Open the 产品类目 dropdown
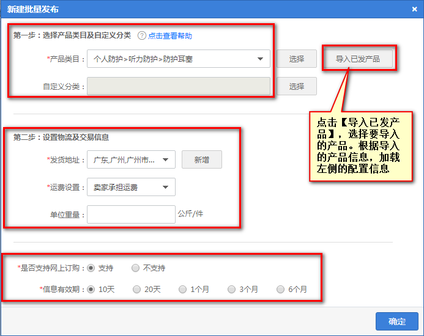Image resolution: width=424 pixels, height=336 pixels. click(x=179, y=59)
